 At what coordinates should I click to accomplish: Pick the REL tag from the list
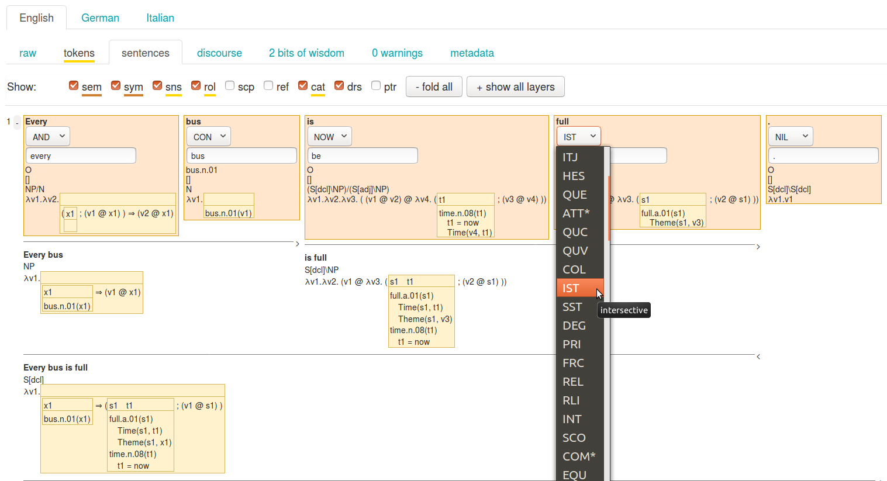[580, 382]
